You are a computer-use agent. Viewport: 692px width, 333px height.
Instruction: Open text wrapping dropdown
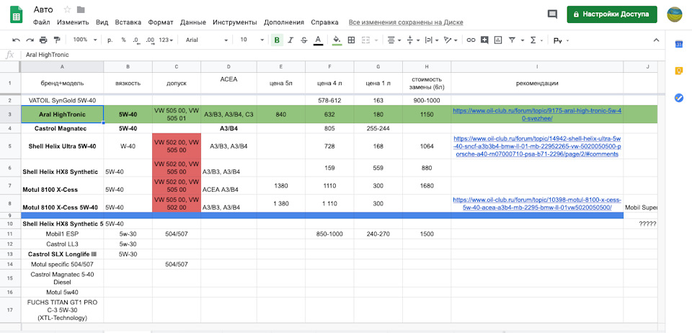pyautogui.click(x=431, y=40)
